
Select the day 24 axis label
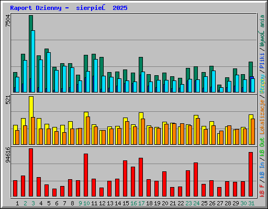click(x=196, y=203)
